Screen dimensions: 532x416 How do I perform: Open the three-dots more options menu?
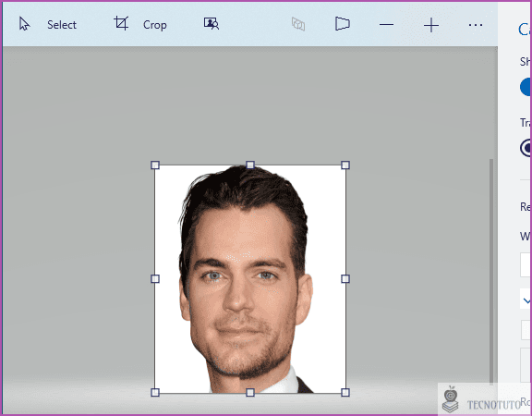click(x=476, y=25)
